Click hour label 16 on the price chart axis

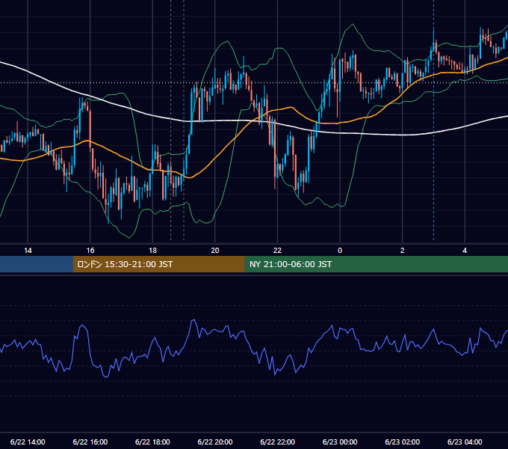tap(90, 251)
